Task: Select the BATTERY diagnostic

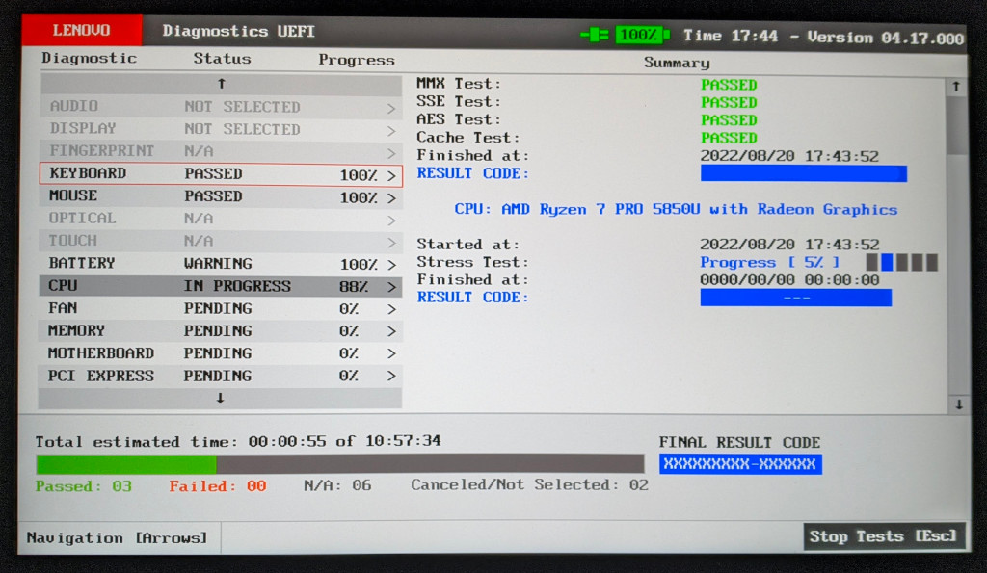Action: pyautogui.click(x=221, y=264)
